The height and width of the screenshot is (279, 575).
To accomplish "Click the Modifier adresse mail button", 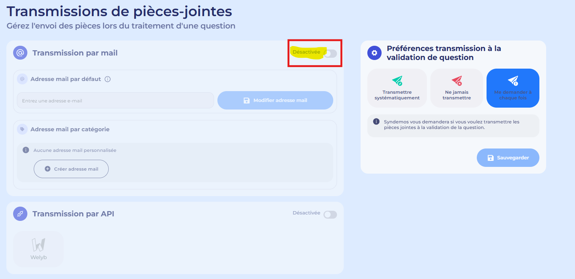I will coord(275,100).
